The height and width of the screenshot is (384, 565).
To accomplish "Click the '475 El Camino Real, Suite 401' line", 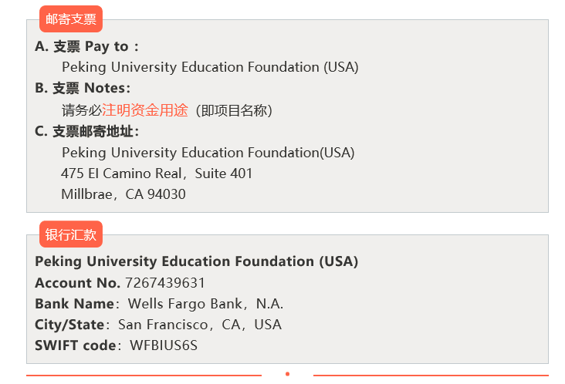I will (x=157, y=173).
